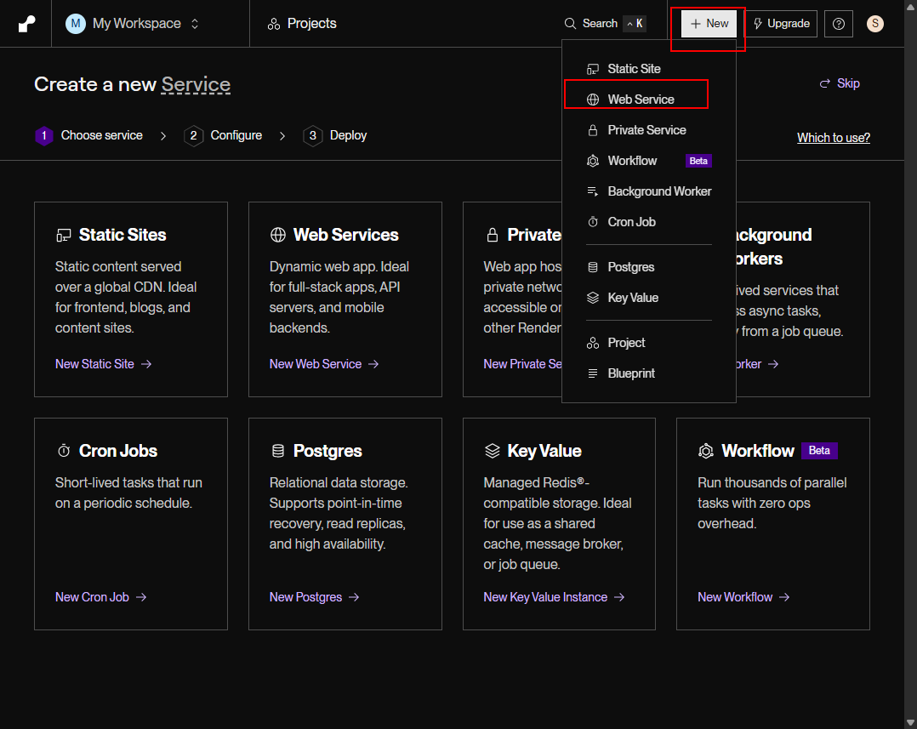Screen dimensions: 917x729
Task: Click the Postgres database icon in menu
Action: (592, 267)
